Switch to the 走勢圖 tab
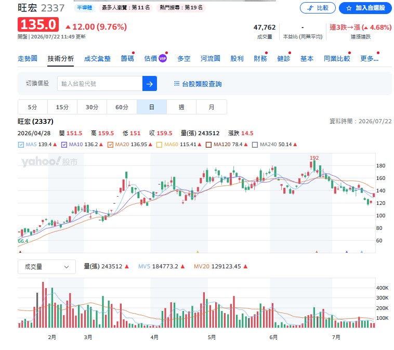394x350 pixels. [x=28, y=59]
